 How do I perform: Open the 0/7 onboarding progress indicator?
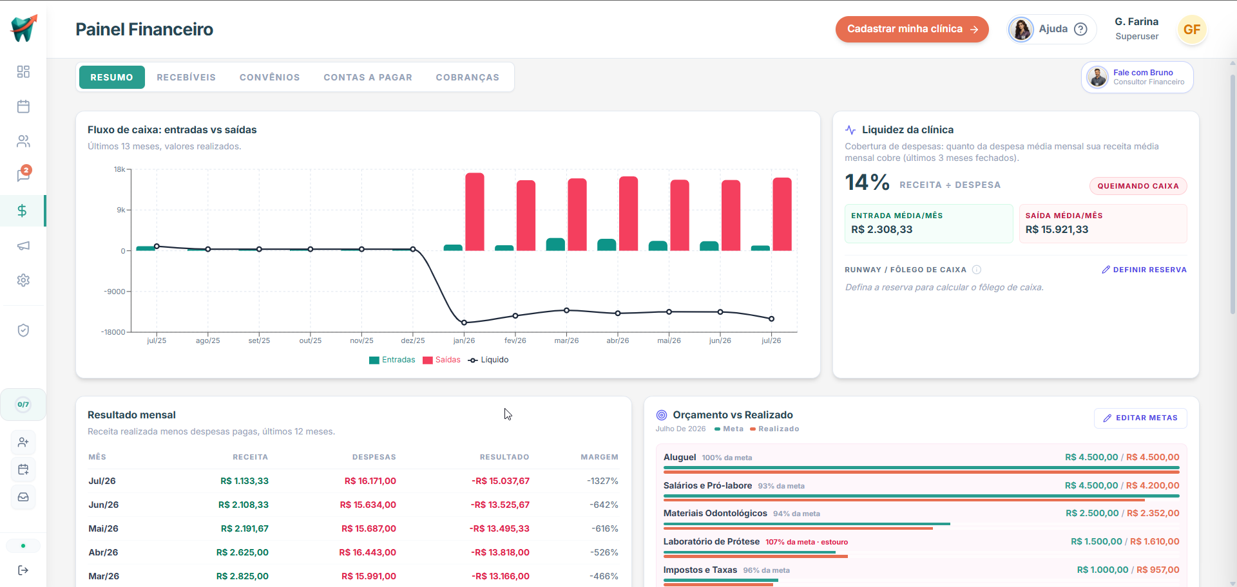point(23,404)
